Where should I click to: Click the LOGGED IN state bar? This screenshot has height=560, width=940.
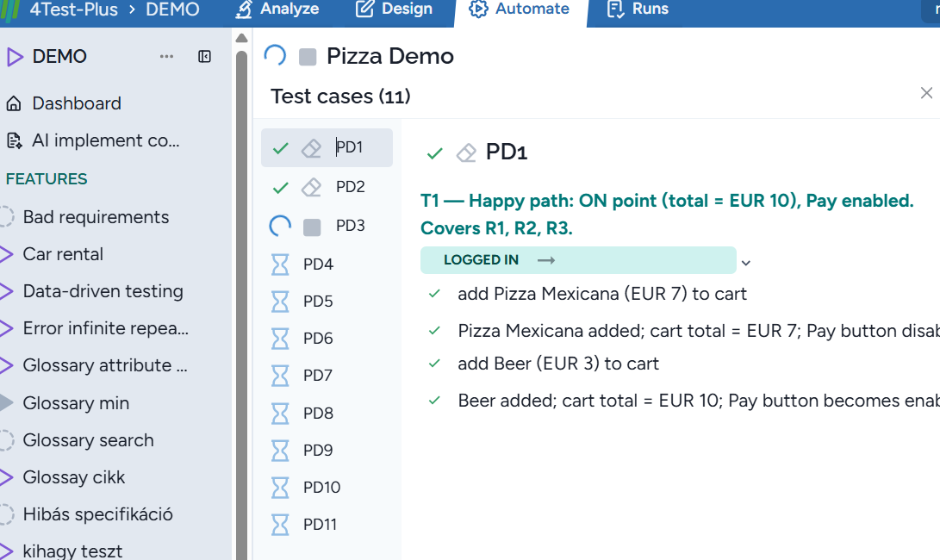tap(578, 260)
